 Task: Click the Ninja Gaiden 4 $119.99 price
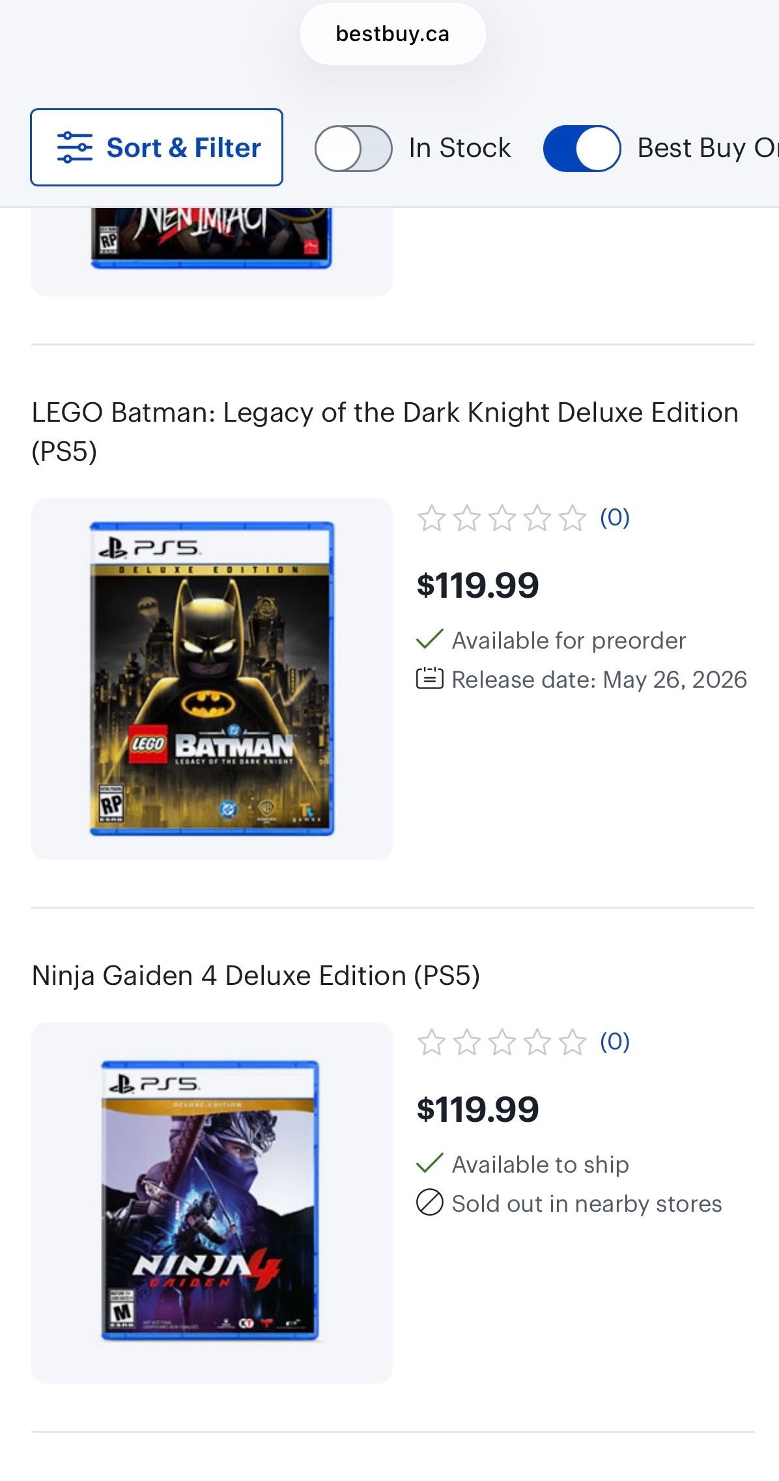(x=477, y=1109)
